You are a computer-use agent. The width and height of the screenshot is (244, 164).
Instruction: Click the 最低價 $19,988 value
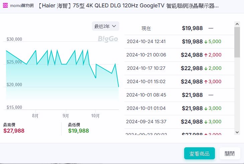pos(79,131)
